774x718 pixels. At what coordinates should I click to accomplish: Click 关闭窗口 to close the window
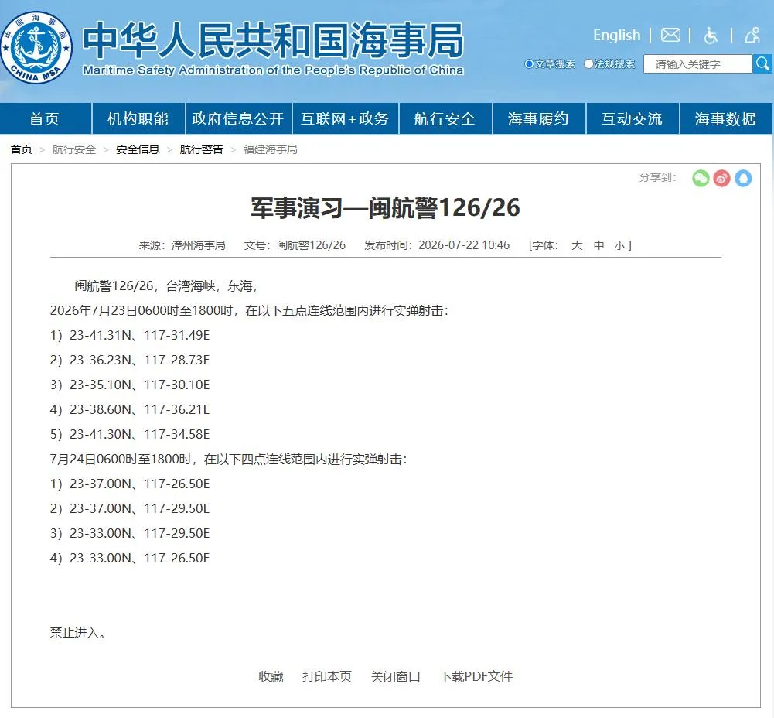[395, 676]
